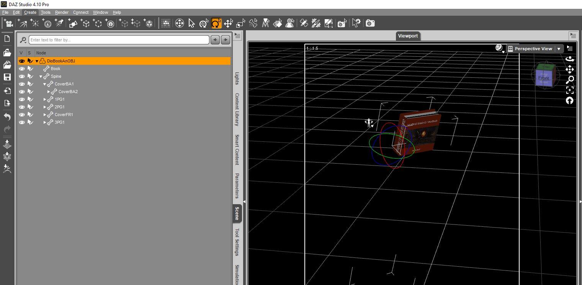Viewport: 582px width, 285px height.
Task: Toggle selectability arrow for 3PG1 row
Action: [30, 122]
